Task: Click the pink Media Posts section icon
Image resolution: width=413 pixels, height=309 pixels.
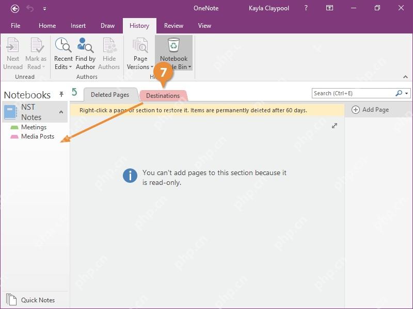Action: click(14, 136)
